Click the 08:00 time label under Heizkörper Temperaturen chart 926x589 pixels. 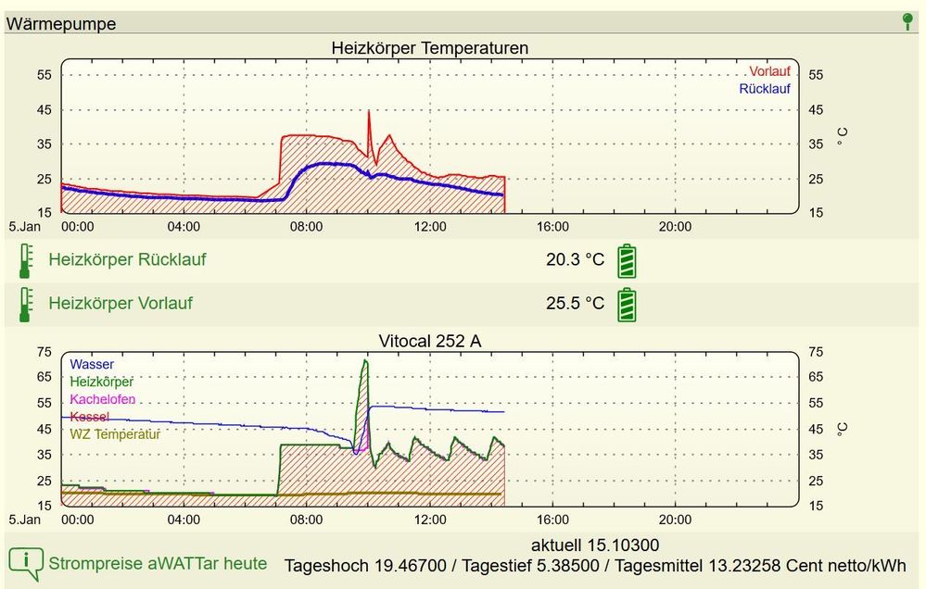point(307,227)
